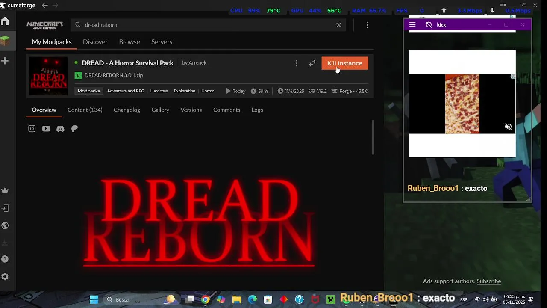Viewport: 547px width, 308px height.
Task: Open hamburger menu in kick window
Action: click(x=412, y=25)
